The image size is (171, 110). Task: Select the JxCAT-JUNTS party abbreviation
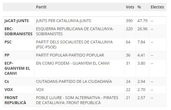(17, 21)
